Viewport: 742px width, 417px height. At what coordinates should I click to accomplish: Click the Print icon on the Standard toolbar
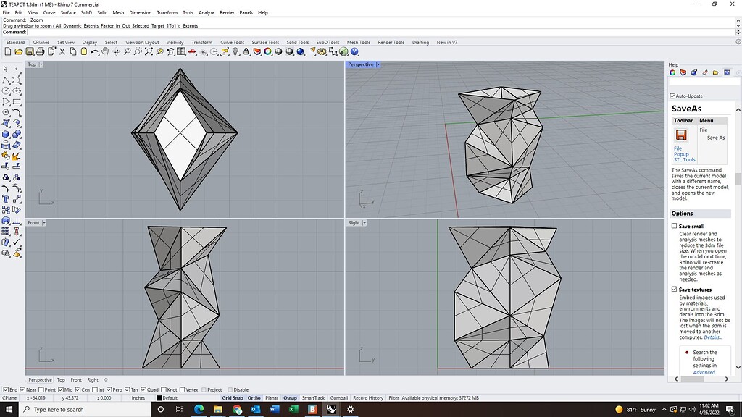pos(41,51)
